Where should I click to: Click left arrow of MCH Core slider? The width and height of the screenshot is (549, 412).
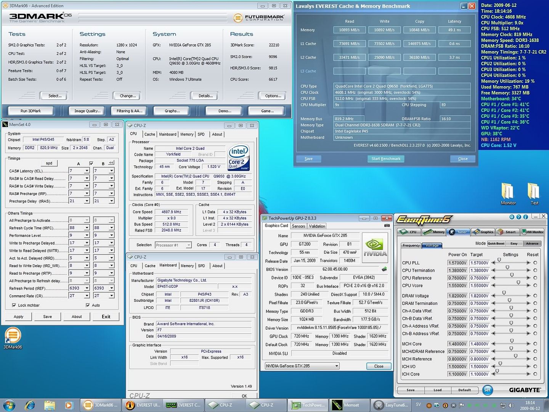(x=493, y=344)
